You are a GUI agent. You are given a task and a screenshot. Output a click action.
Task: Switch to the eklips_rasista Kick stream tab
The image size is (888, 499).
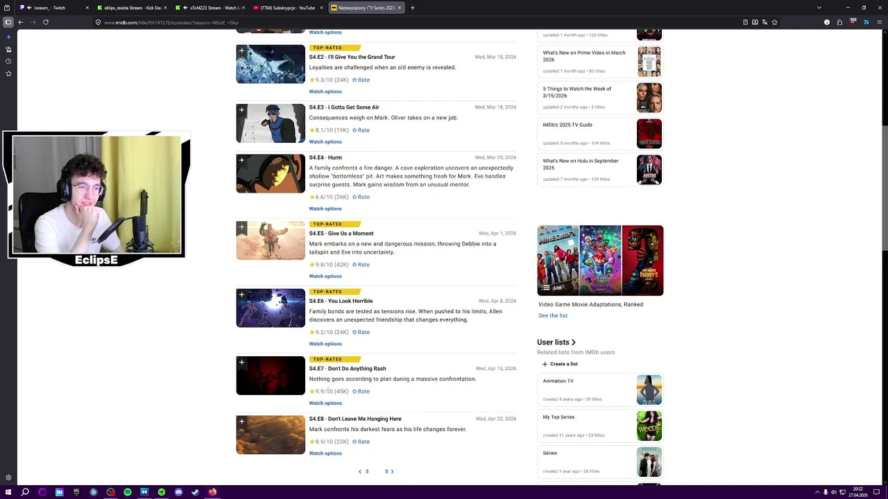(130, 8)
